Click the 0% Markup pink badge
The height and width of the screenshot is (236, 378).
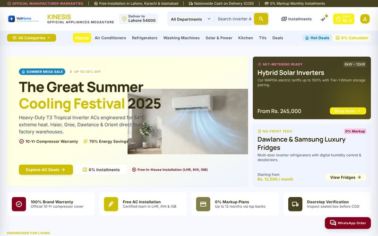coord(355,131)
